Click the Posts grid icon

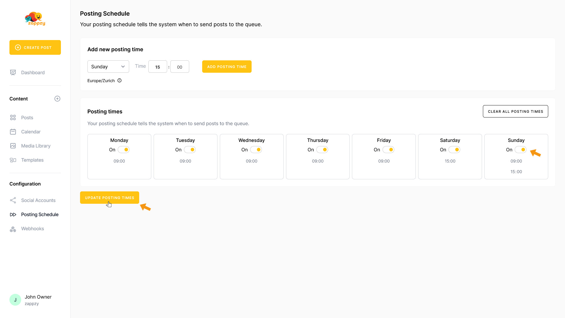pos(13,117)
